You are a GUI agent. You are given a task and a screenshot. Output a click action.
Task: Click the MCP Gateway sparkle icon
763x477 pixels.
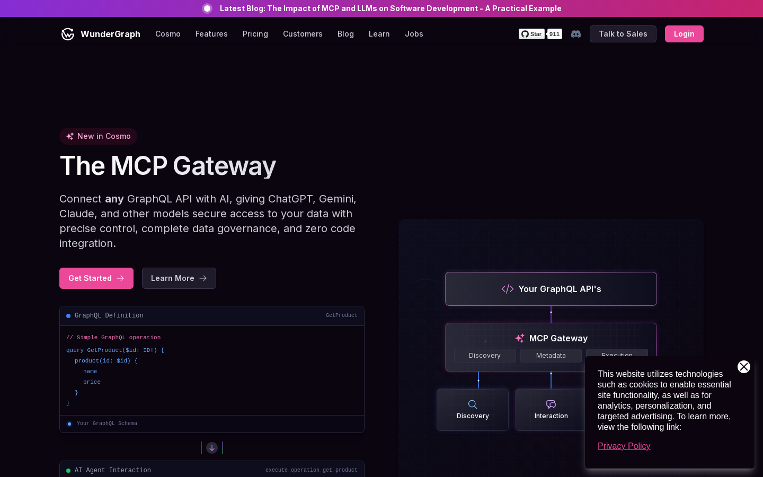[x=520, y=338]
